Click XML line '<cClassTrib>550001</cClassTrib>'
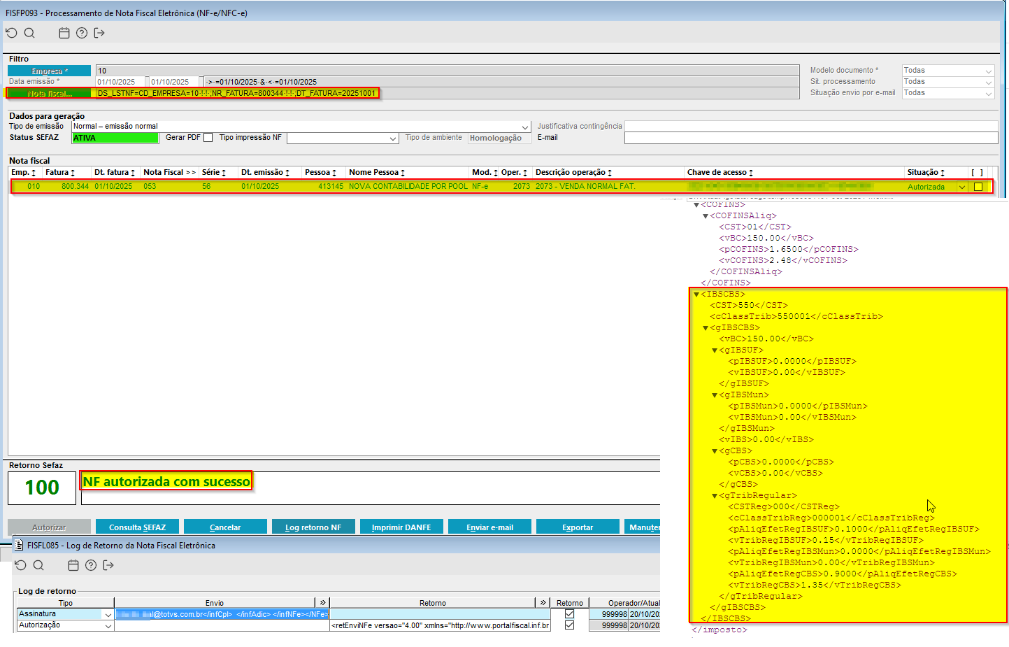Screen dimensions: 1009x647 click(x=796, y=317)
